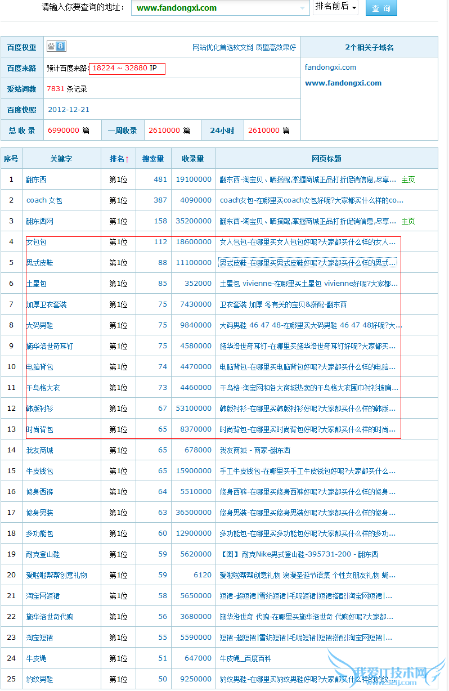Open the keyword 时尚背包 link
Screen dimensions: 449x691
[40, 430]
